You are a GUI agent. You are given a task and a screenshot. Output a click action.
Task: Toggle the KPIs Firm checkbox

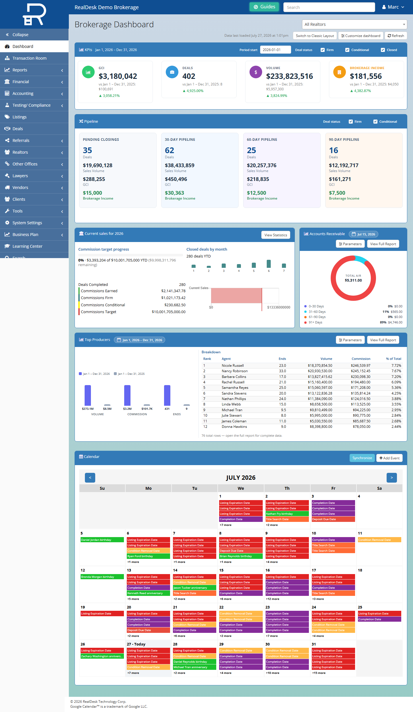323,50
